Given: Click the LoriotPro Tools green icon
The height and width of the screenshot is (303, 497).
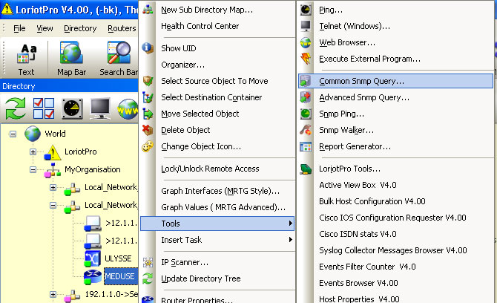Looking at the screenshot, I should tap(306, 169).
